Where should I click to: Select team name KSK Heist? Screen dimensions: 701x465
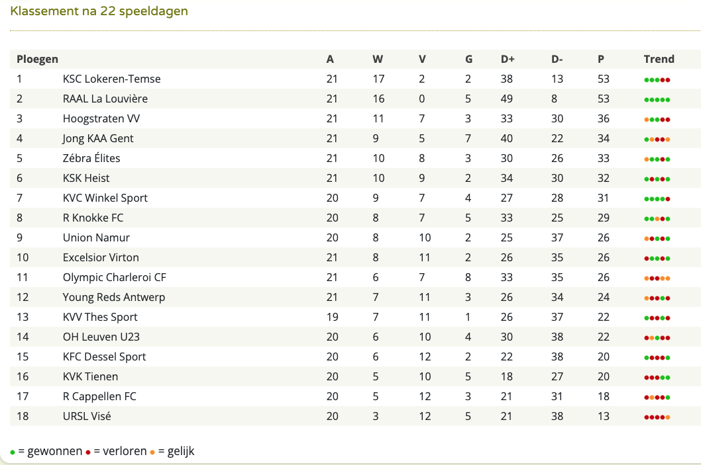coord(86,178)
